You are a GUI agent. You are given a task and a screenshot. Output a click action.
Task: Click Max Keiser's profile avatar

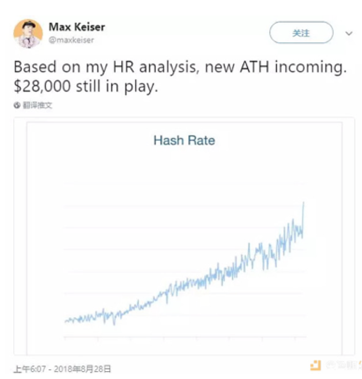[28, 34]
